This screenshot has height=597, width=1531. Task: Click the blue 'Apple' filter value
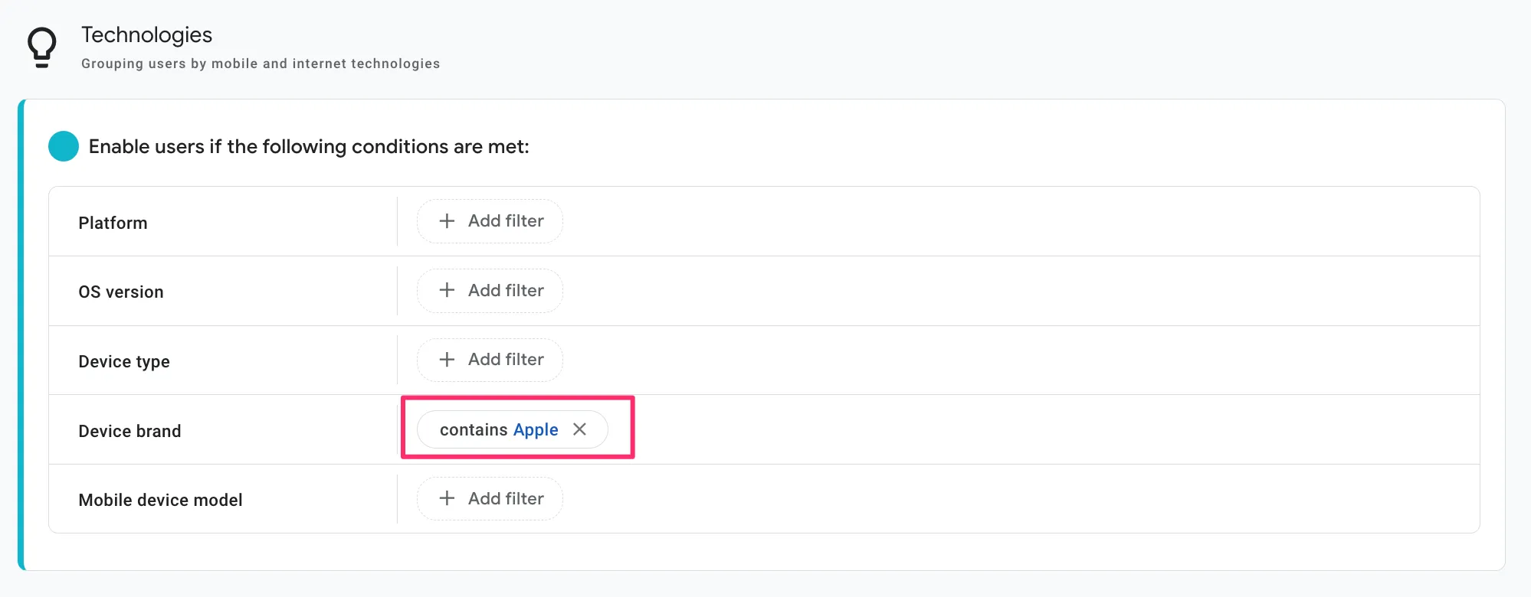point(536,430)
